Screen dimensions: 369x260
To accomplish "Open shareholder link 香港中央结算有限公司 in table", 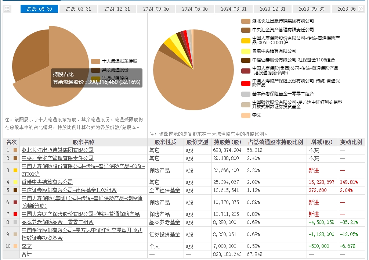I will pos(47,182).
